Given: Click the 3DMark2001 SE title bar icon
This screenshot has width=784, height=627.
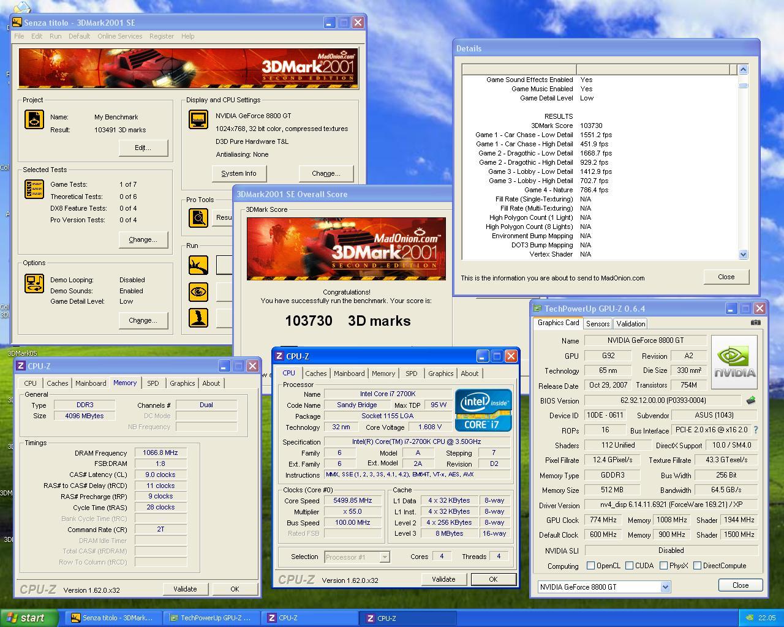Looking at the screenshot, I should [x=17, y=23].
